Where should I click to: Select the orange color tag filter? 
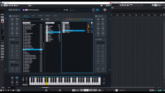(x=68, y=19)
